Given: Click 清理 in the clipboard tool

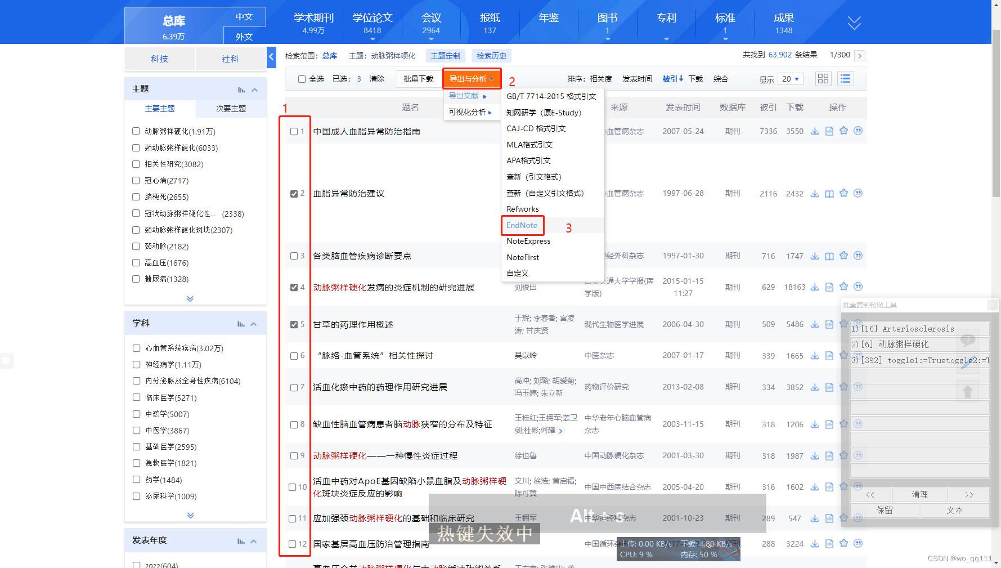Looking at the screenshot, I should click(920, 494).
